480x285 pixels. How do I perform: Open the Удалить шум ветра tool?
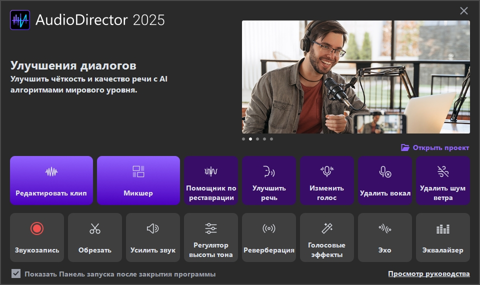(443, 180)
